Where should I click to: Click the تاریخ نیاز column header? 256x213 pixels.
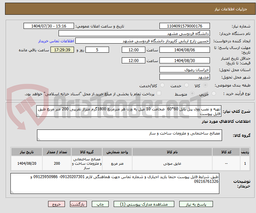point(27,152)
